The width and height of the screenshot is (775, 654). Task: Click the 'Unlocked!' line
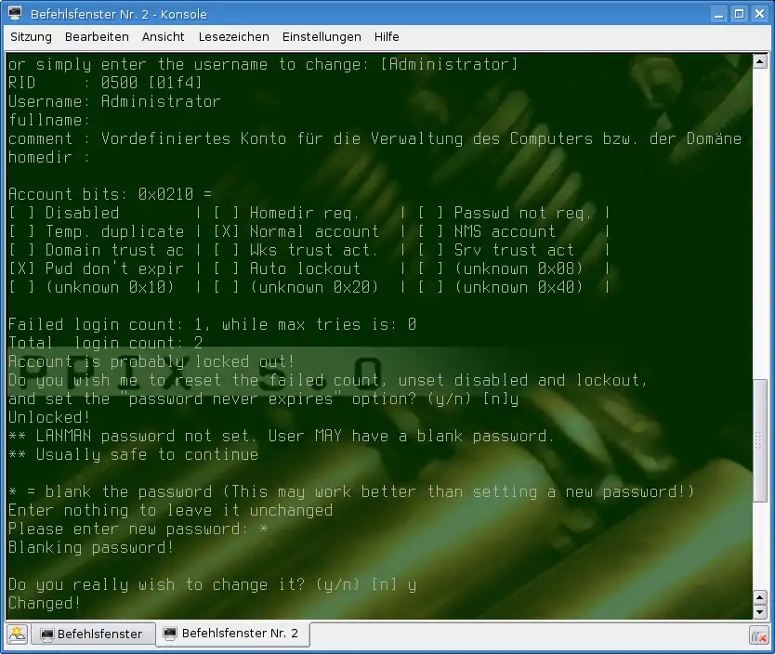tap(49, 417)
